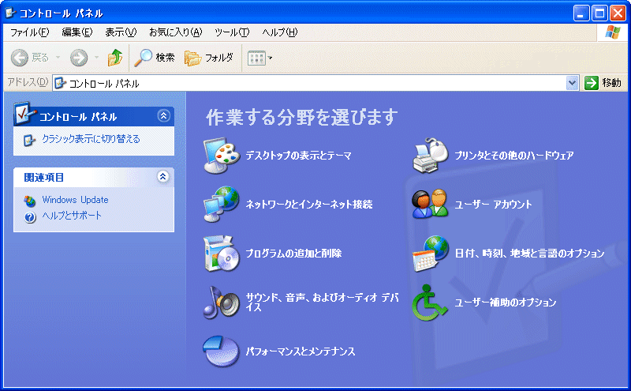Select the ユーザー アカウント category link
Image resolution: width=631 pixels, height=391 pixels.
(494, 205)
